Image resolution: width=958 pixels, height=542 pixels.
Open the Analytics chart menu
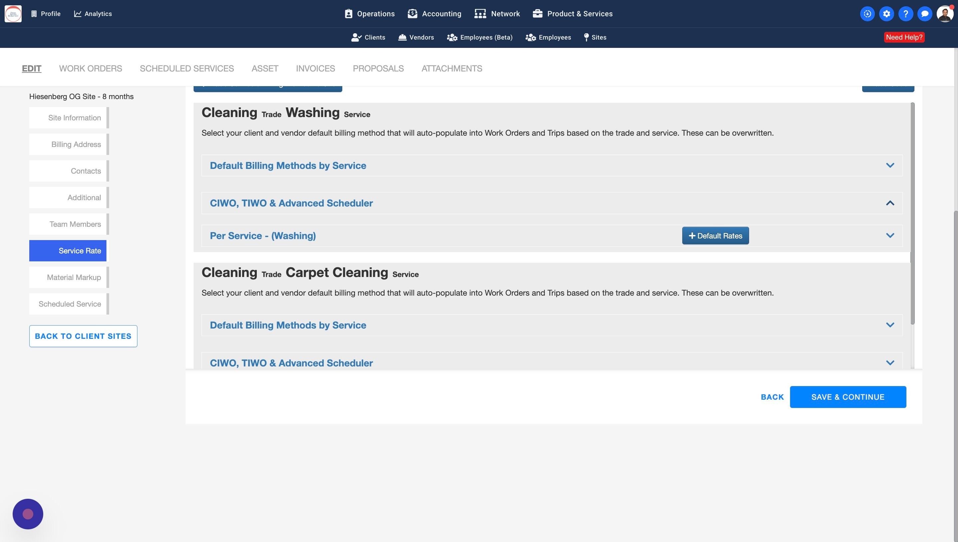(93, 14)
